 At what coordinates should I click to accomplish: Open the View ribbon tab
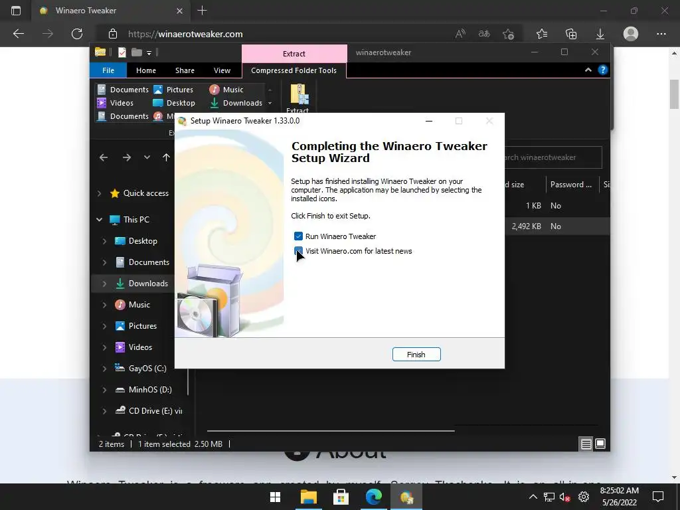click(222, 70)
